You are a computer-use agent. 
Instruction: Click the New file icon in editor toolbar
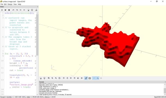(x=2, y=10)
